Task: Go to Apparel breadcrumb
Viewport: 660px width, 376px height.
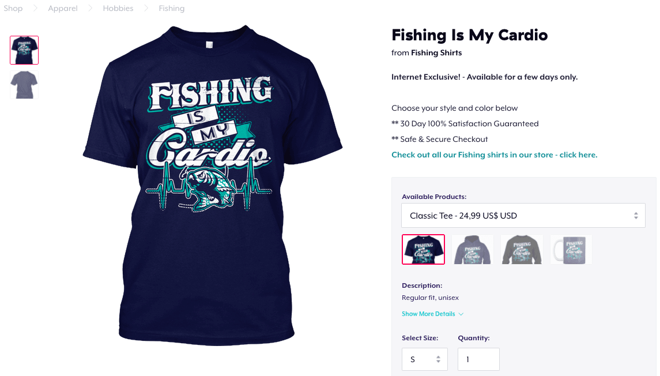Action: [63, 9]
